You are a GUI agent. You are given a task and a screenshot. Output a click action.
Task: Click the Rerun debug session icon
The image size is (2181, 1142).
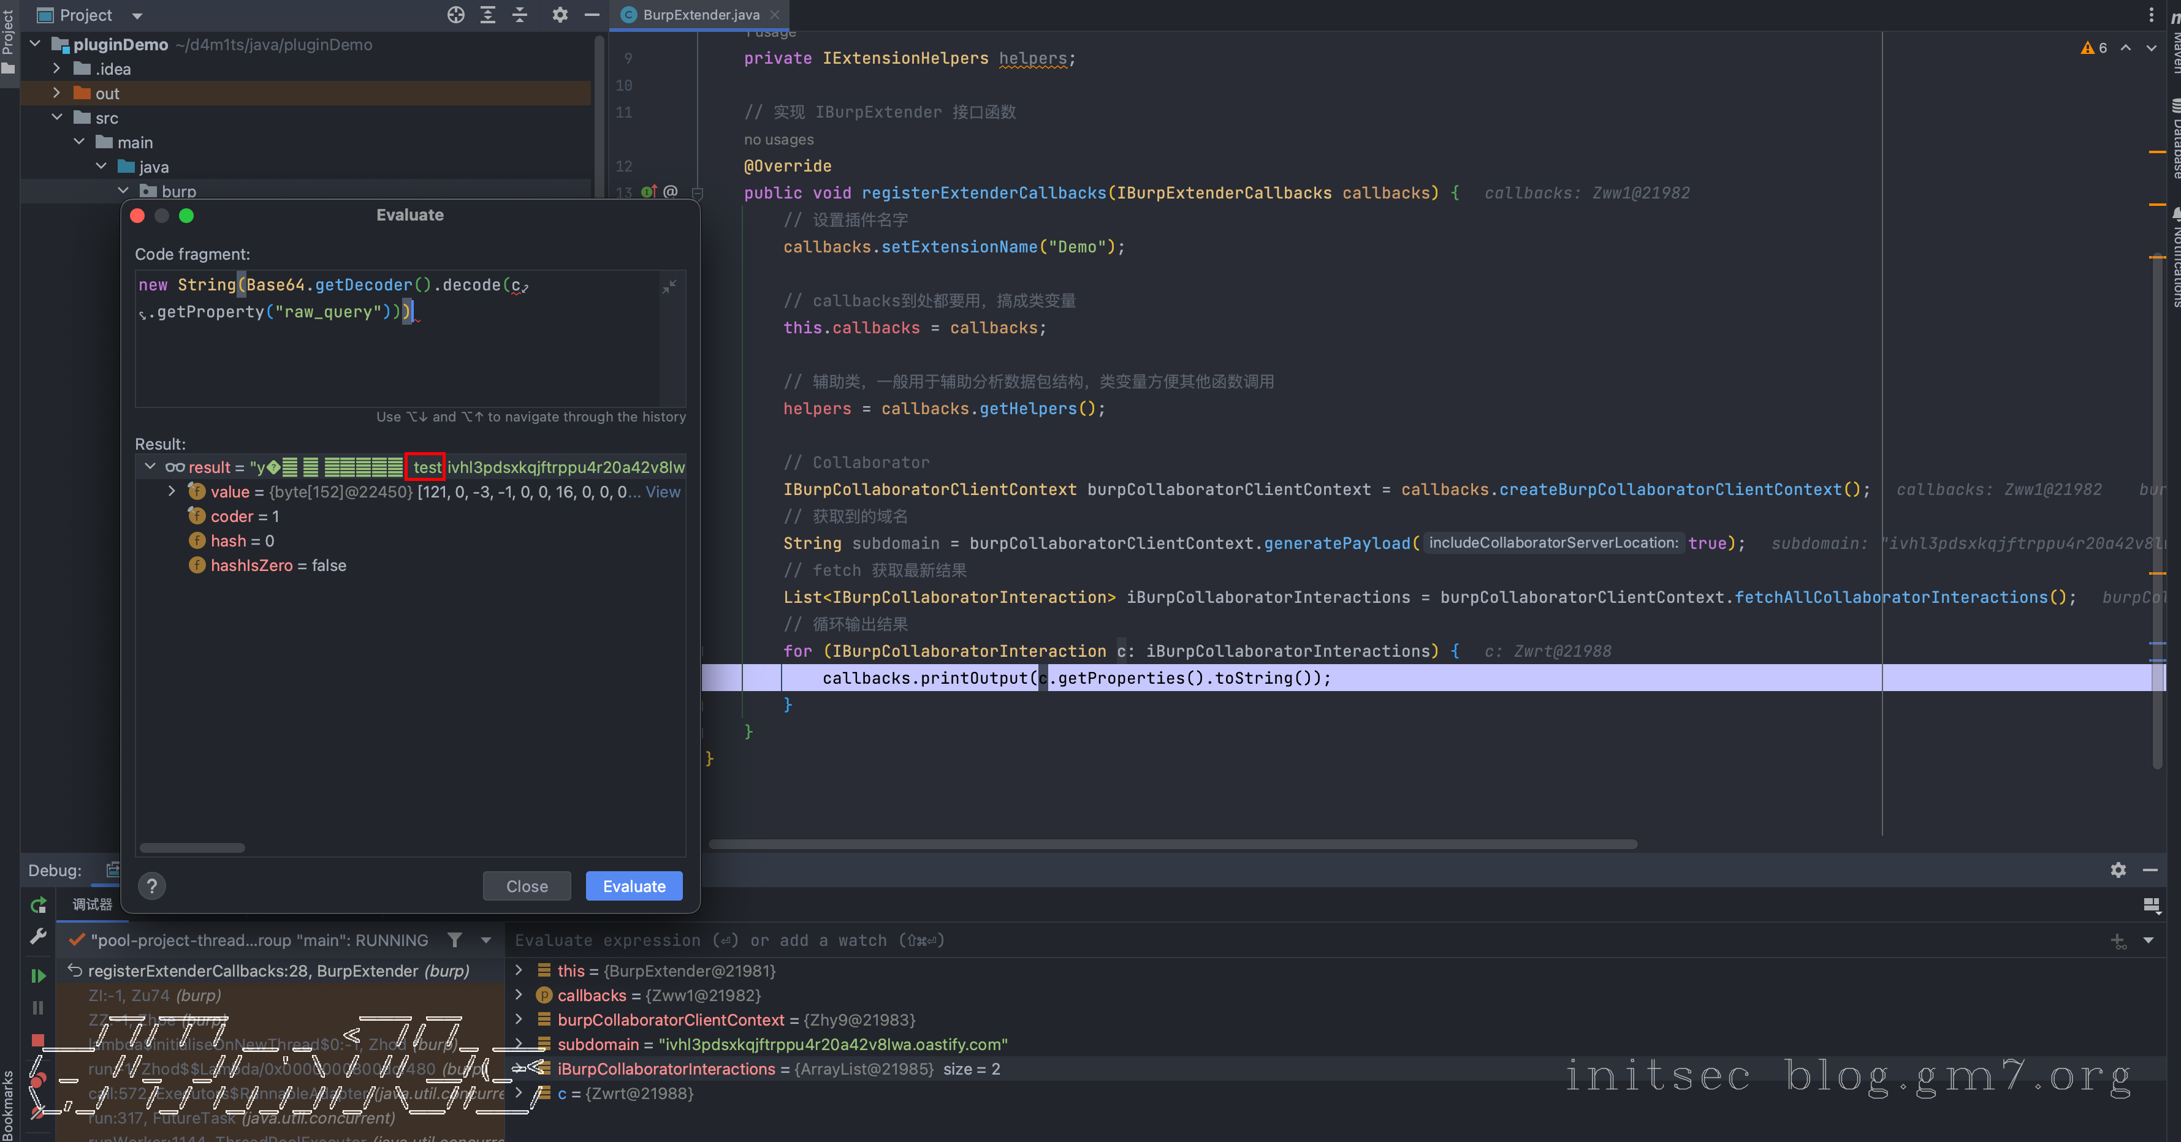point(38,905)
